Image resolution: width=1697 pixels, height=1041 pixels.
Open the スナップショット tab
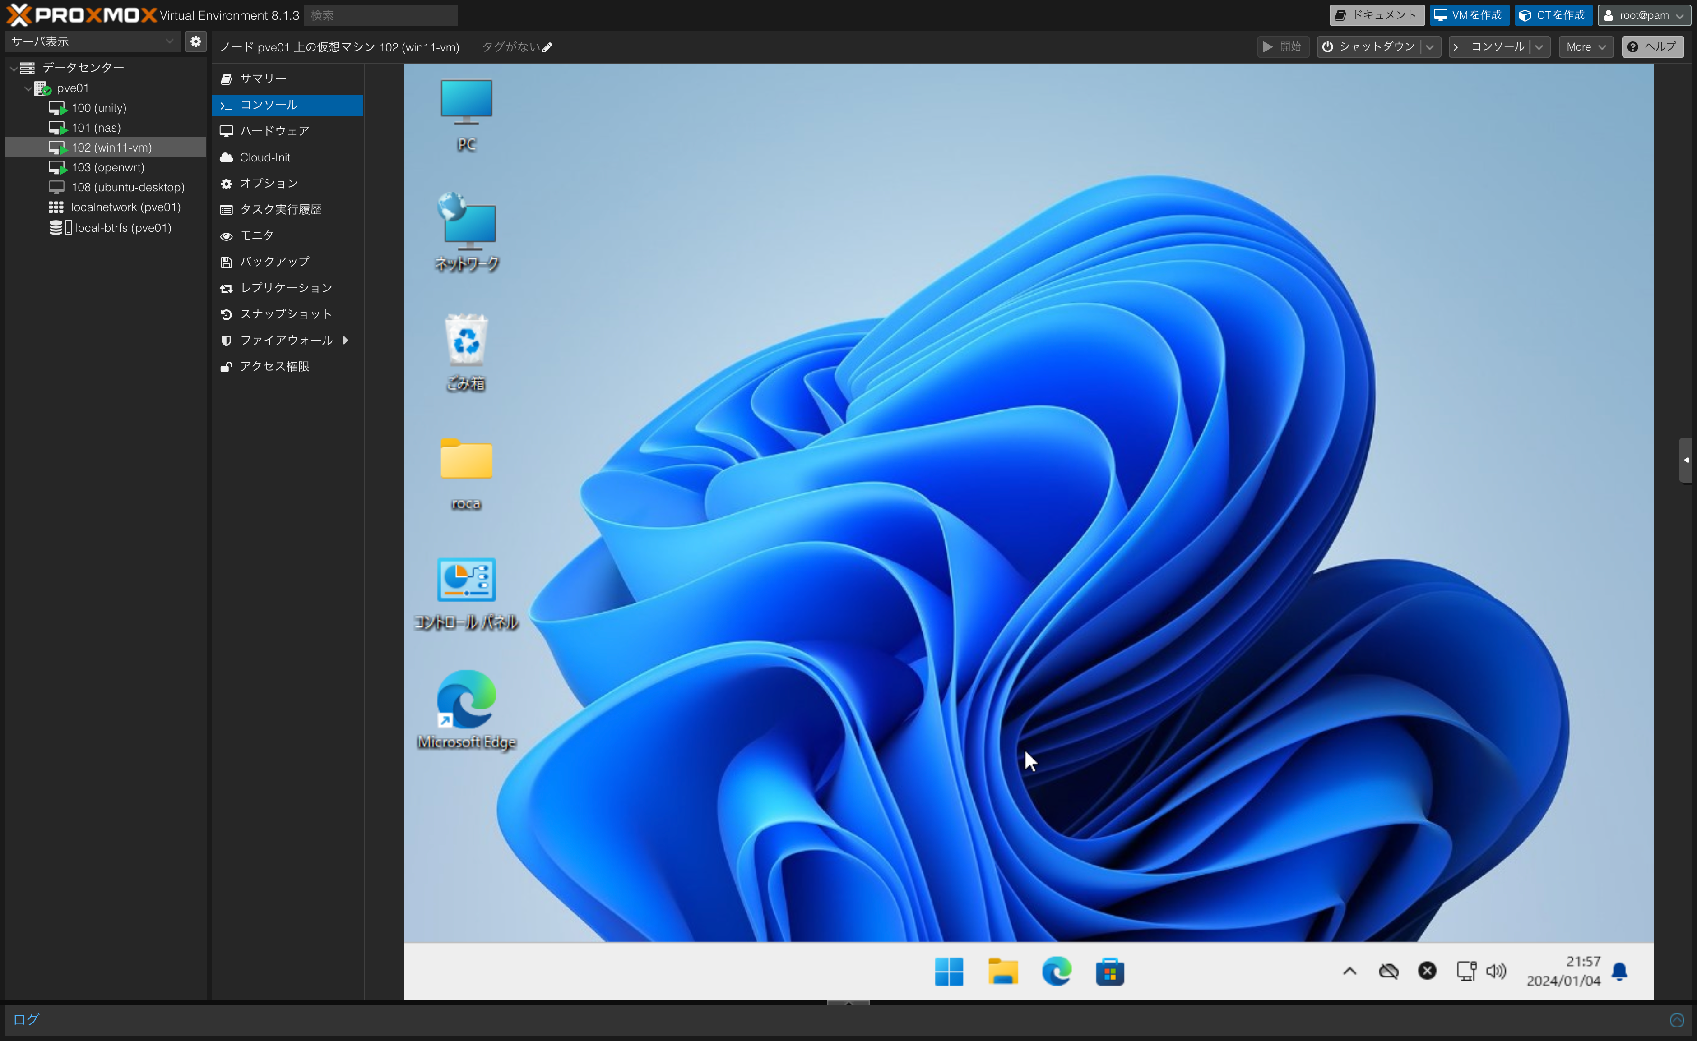coord(287,314)
